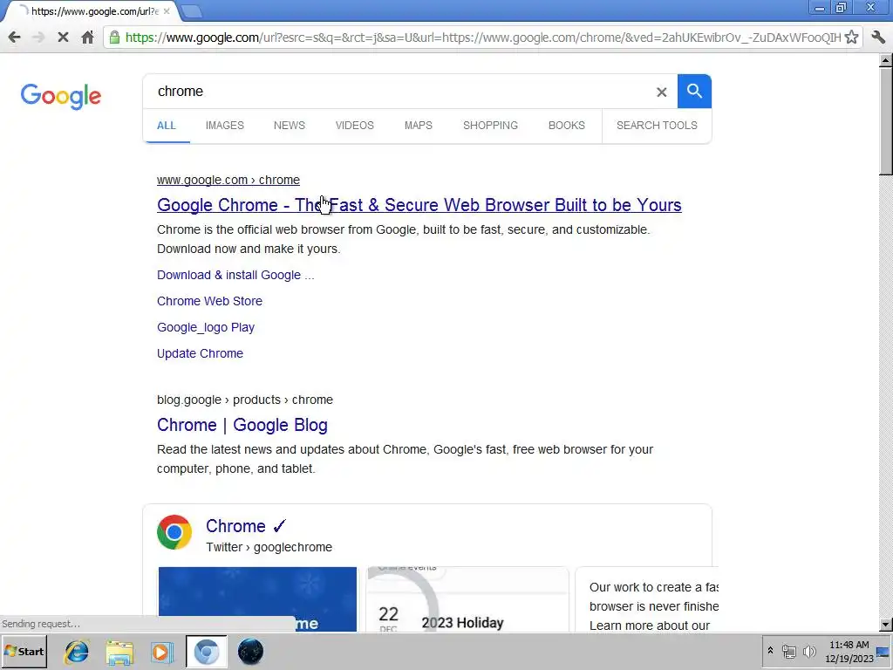Go to Google home via the logo
893x670 pixels.
click(x=61, y=96)
